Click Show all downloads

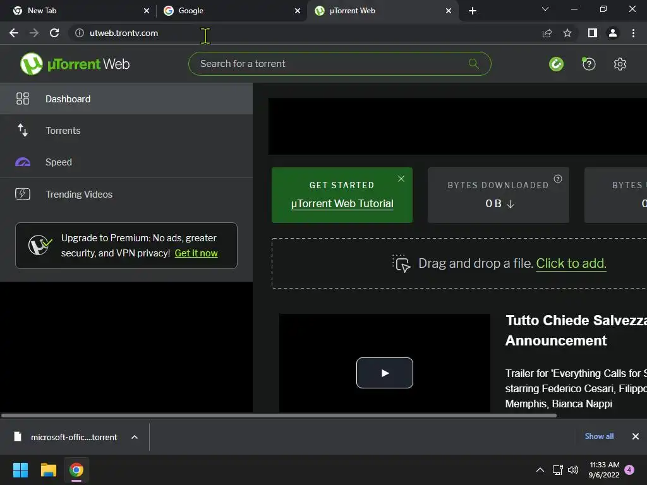599,436
